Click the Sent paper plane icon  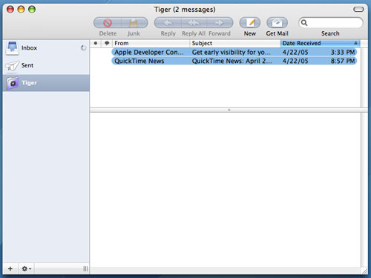pos(12,66)
